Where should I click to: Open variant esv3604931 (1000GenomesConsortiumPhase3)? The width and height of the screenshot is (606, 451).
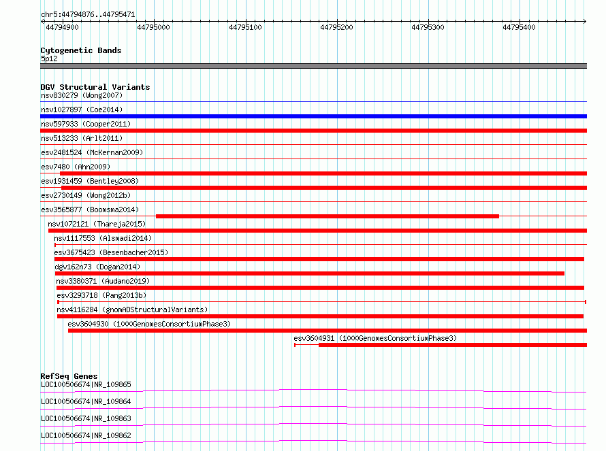(x=375, y=338)
